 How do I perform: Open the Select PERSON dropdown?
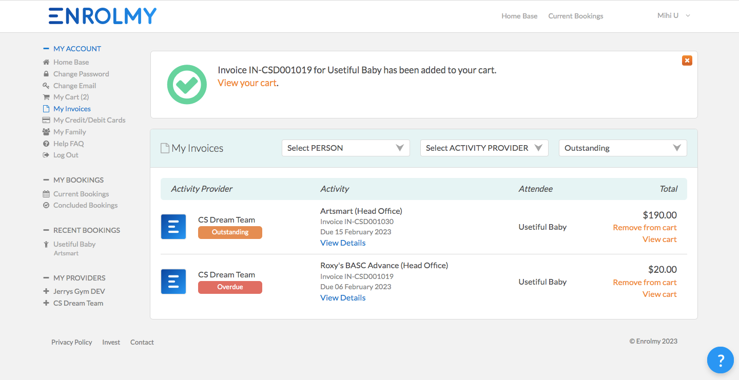(346, 148)
